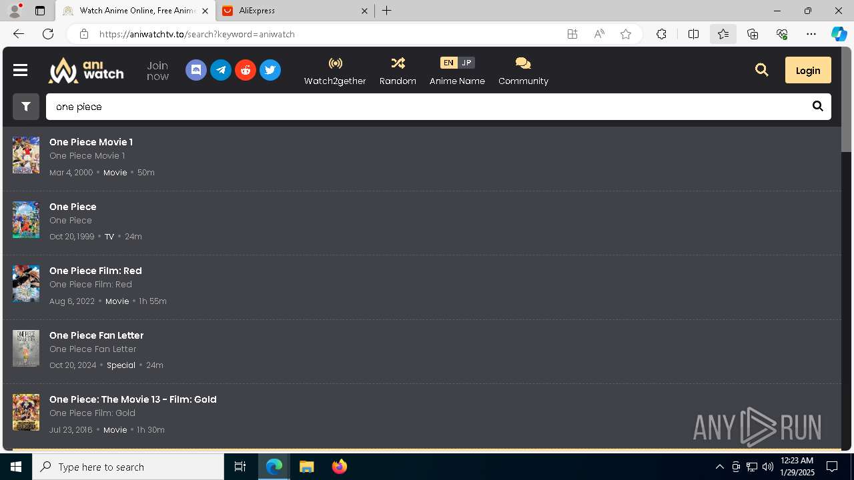
Task: Switch anime name to JP
Action: 466,63
